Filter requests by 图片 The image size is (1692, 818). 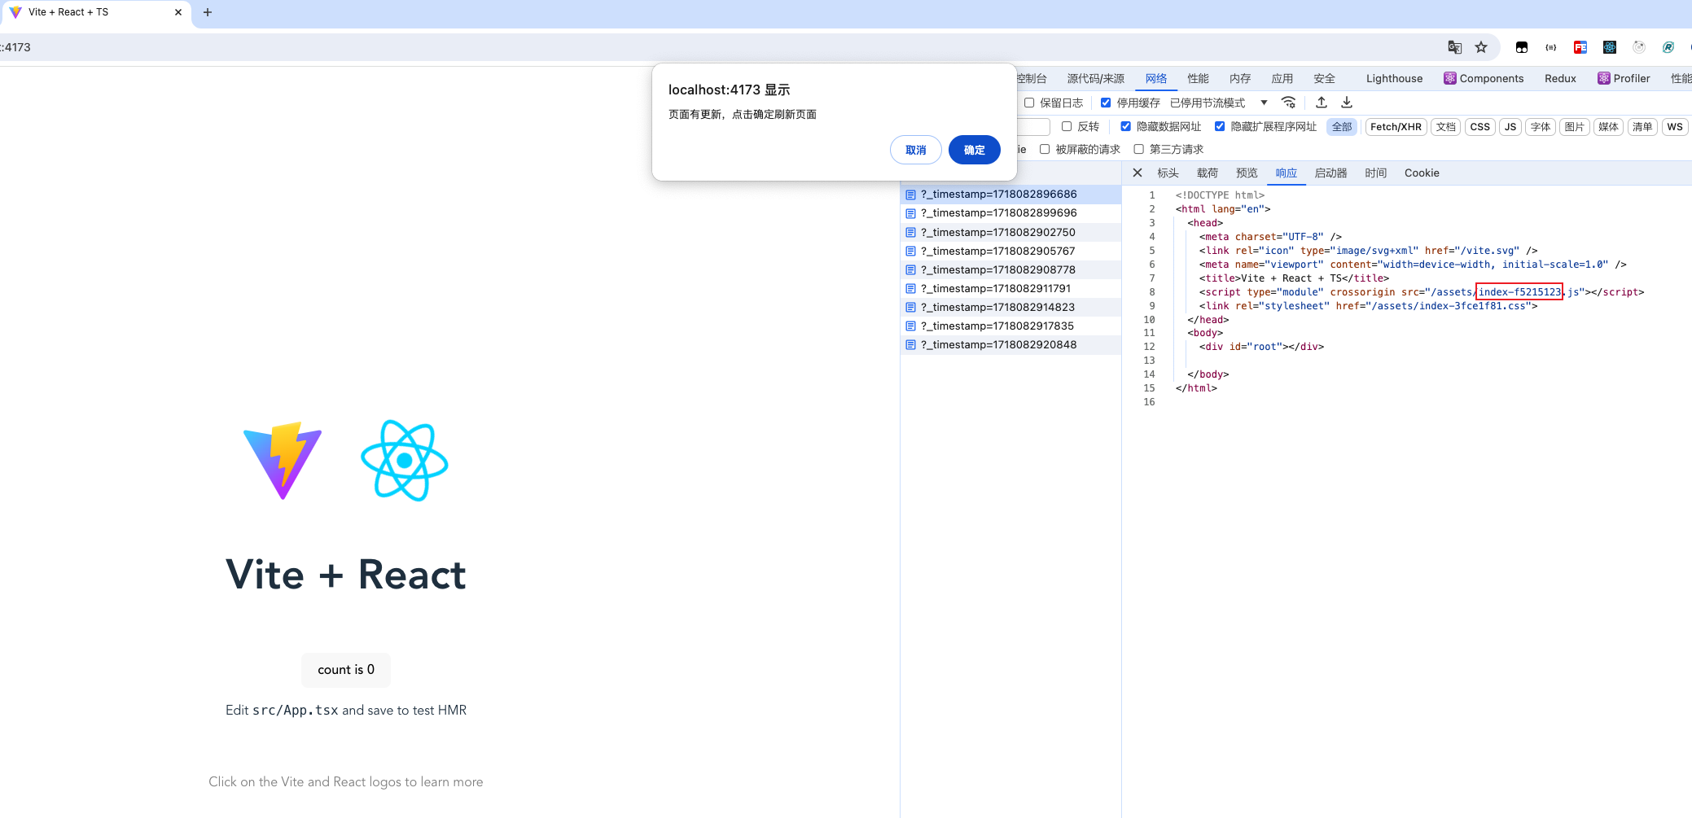click(1575, 126)
